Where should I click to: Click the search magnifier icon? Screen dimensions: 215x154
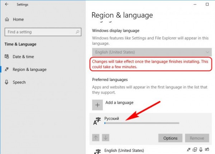coord(77,32)
